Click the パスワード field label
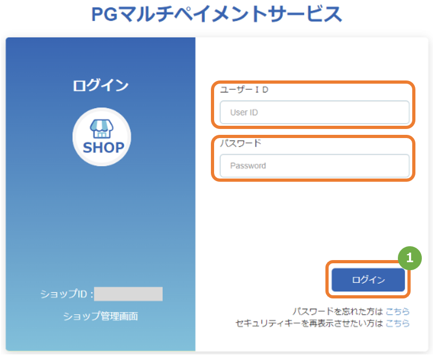Viewport: 433px width, 356px height. click(241, 143)
